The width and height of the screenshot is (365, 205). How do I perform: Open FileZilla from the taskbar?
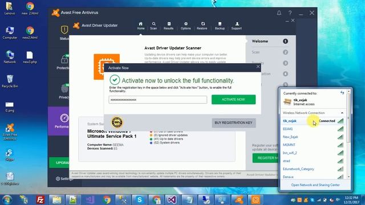[40, 200]
